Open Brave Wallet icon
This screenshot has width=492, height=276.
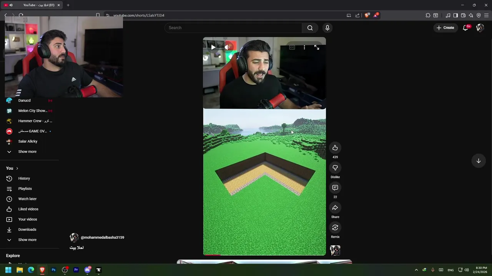[x=463, y=15]
